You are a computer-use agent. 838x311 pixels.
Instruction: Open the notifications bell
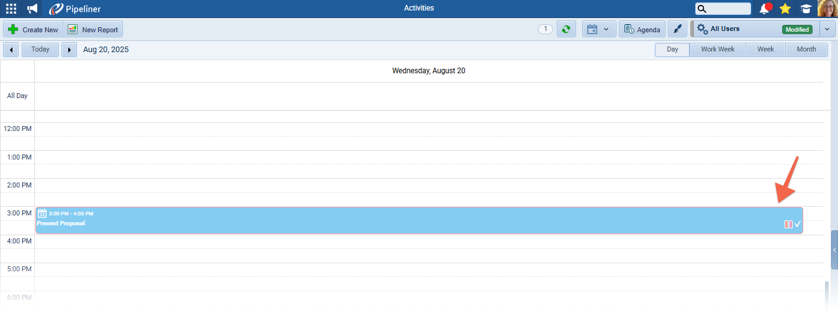[764, 9]
